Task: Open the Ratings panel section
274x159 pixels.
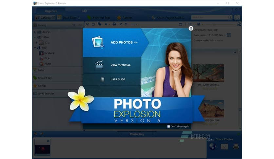Action: click(57, 86)
